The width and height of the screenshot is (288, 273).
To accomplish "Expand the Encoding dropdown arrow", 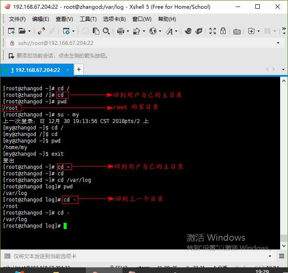I will (x=160, y=31).
